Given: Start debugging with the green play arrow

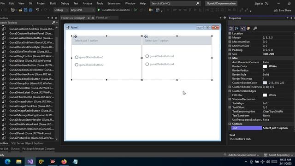Looking at the screenshot, I should (x=99, y=10).
